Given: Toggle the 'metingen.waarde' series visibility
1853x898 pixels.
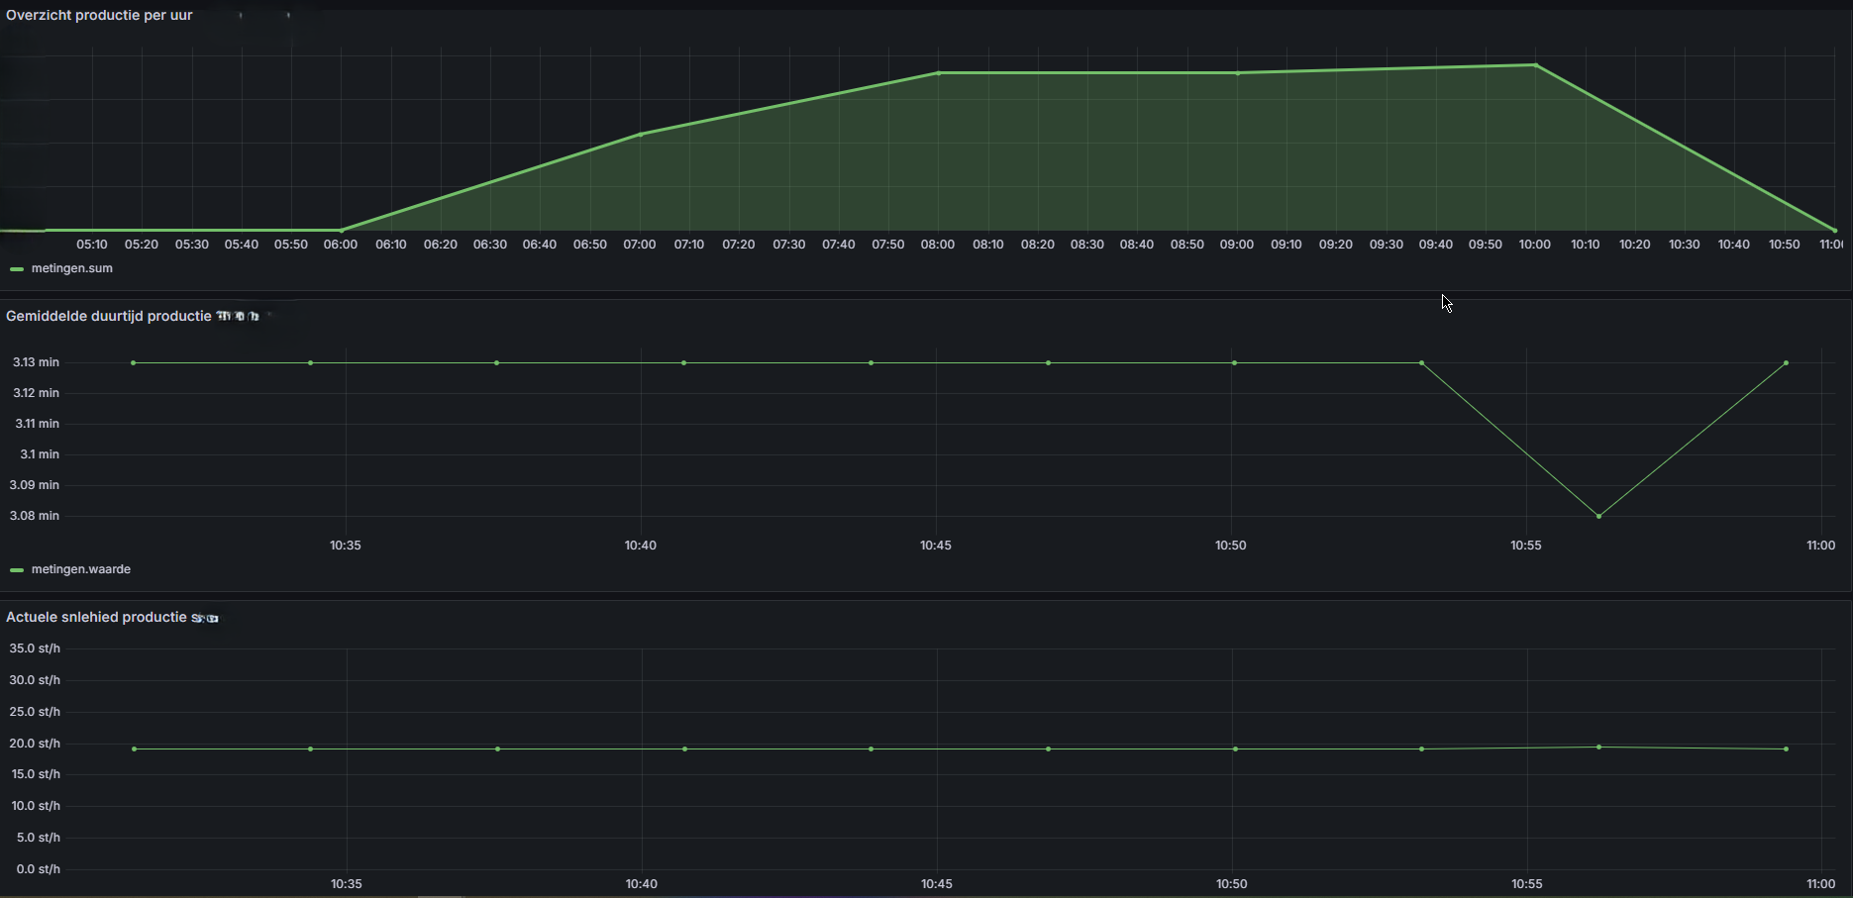Looking at the screenshot, I should [x=80, y=568].
